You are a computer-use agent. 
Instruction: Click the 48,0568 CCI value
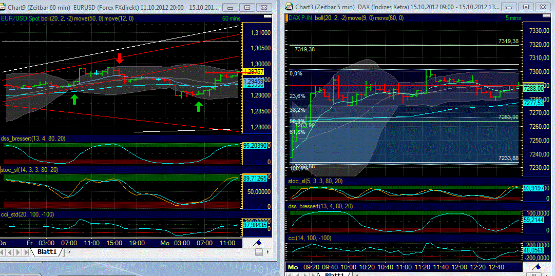click(x=534, y=250)
